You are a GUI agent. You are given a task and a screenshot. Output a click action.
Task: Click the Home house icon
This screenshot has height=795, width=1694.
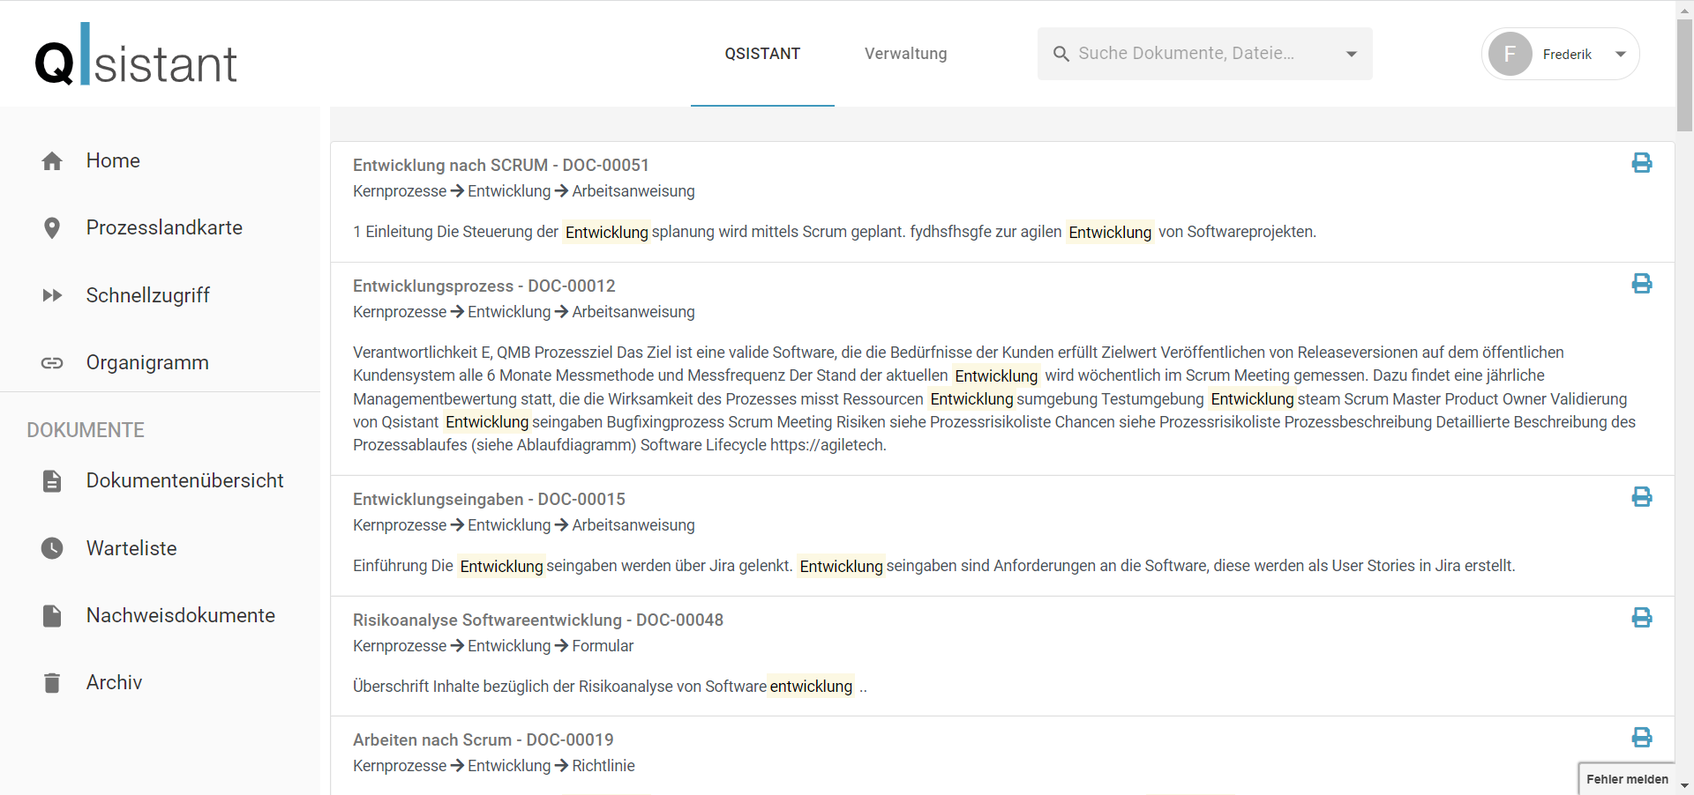(52, 161)
